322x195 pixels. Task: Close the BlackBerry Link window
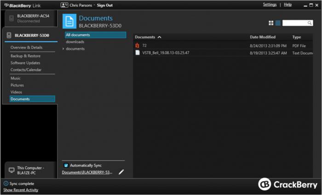coord(316,6)
